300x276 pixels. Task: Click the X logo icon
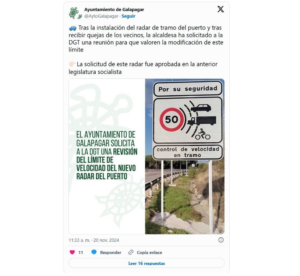[x=220, y=9]
